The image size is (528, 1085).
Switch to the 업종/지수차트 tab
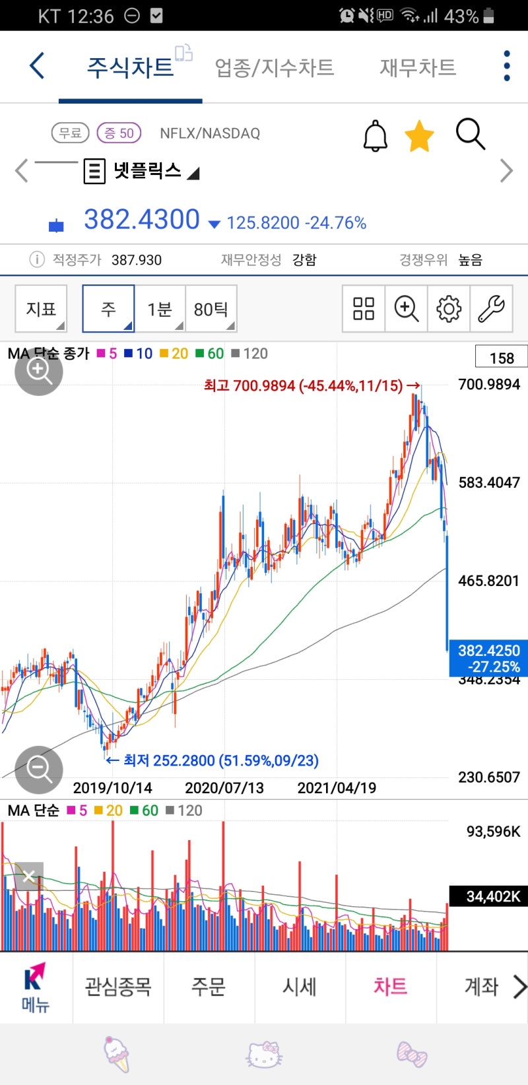point(275,67)
